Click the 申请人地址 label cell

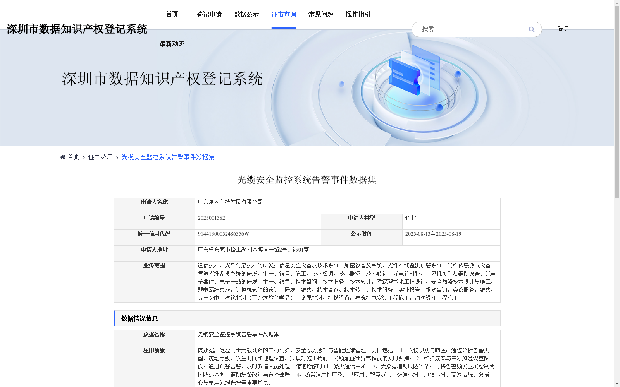(x=154, y=253)
